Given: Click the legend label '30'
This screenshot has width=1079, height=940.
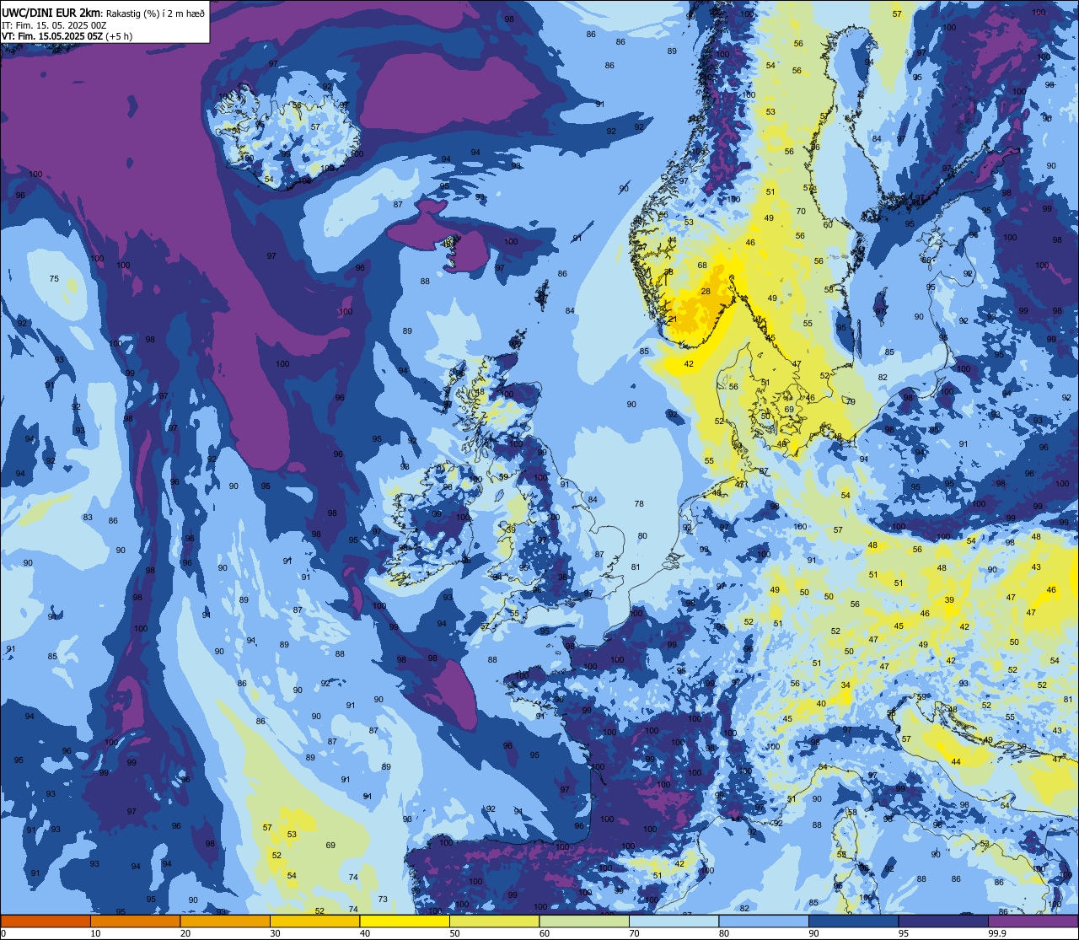Looking at the screenshot, I should 275,933.
